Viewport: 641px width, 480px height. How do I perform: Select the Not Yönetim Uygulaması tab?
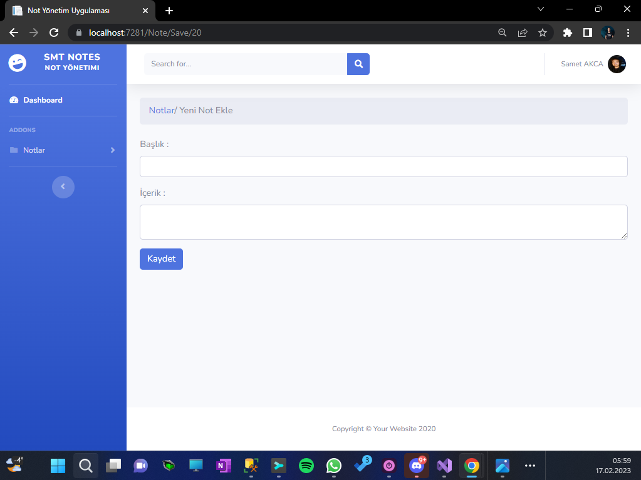tap(80, 11)
